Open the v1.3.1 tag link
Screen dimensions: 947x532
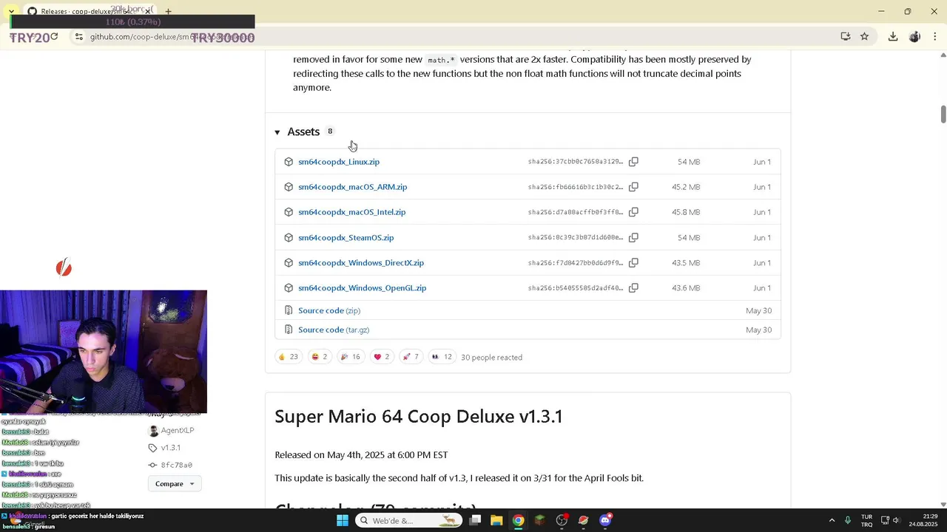(171, 448)
